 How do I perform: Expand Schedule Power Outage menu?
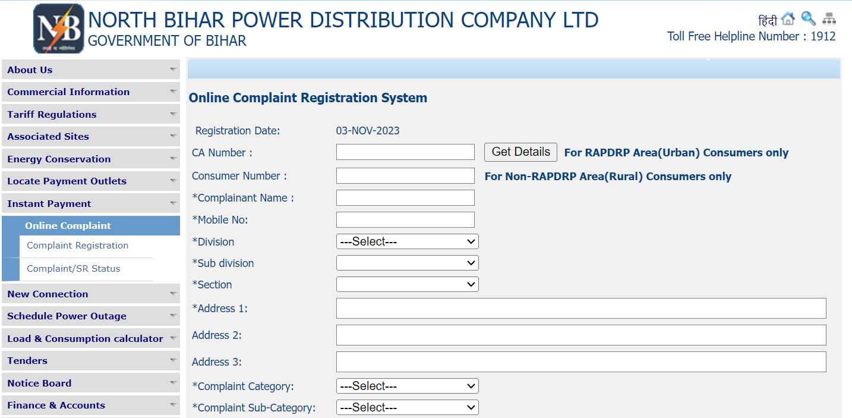[x=90, y=316]
